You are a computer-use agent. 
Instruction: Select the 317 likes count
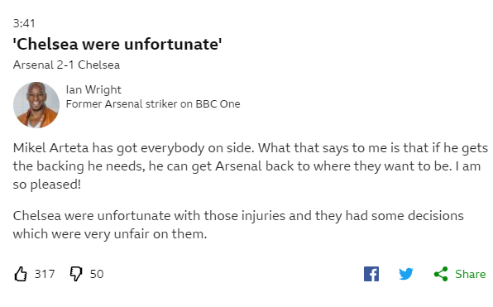[x=45, y=274]
